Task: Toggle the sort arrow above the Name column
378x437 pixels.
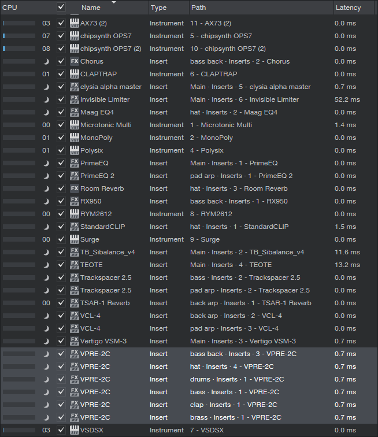Action: point(113,2)
